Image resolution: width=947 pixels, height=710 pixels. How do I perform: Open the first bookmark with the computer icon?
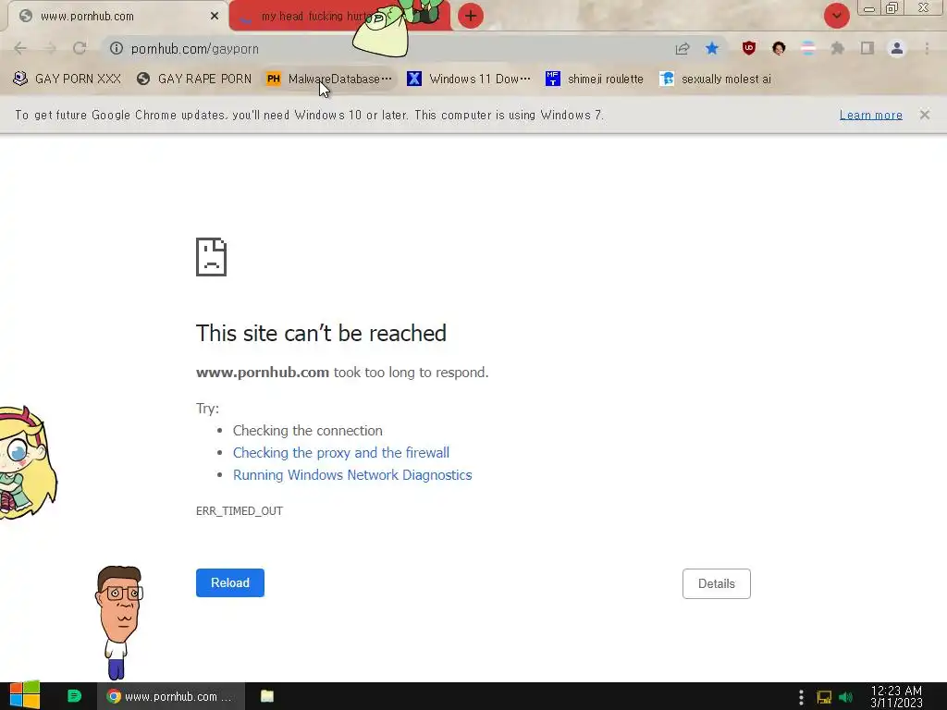[67, 80]
